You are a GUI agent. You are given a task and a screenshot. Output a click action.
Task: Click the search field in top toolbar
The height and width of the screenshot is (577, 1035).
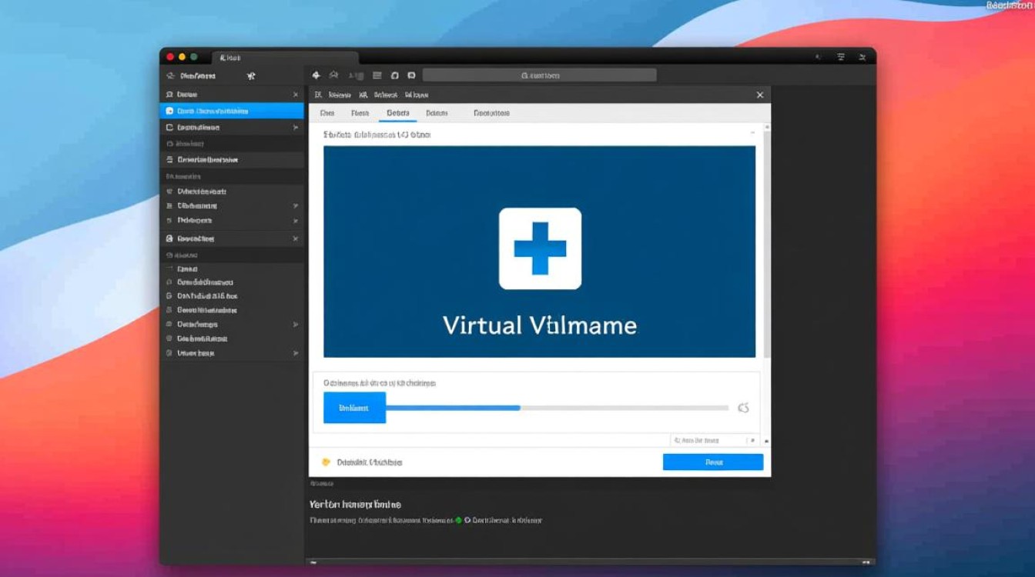point(539,75)
